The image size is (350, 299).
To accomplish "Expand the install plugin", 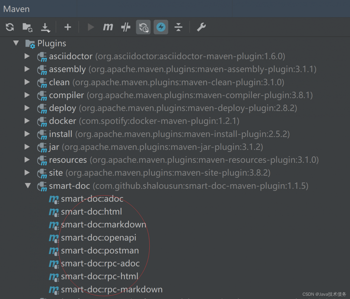I will [27, 134].
